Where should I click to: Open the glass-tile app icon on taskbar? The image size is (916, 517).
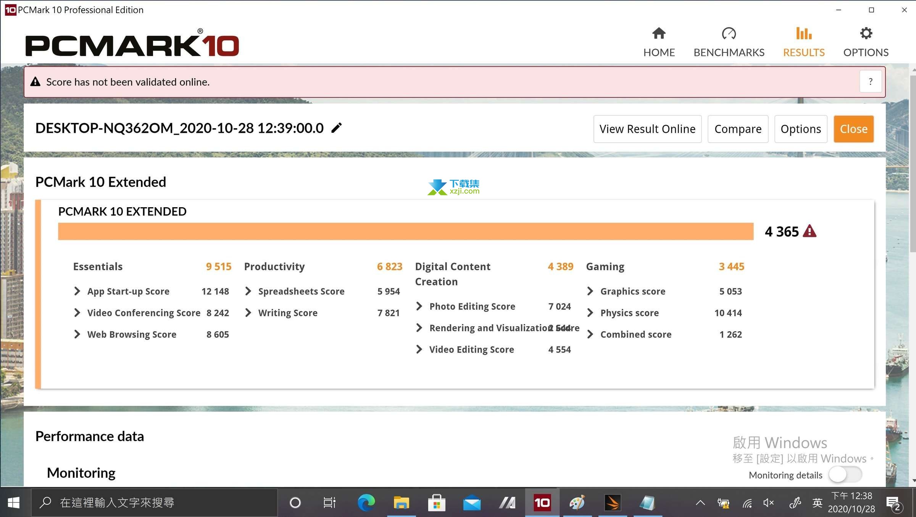(648, 503)
